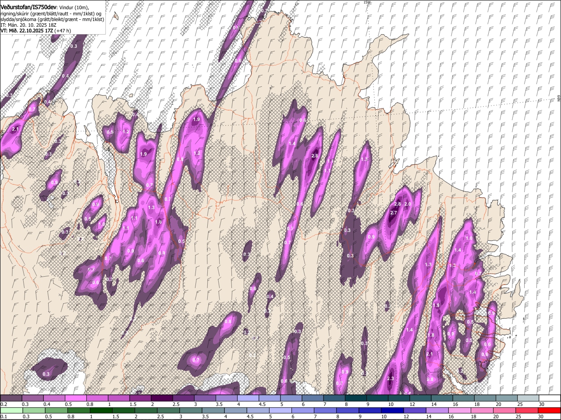Click the 0.2 label under the upper legend
Viewport: 561px width, 420px height.
(4, 404)
